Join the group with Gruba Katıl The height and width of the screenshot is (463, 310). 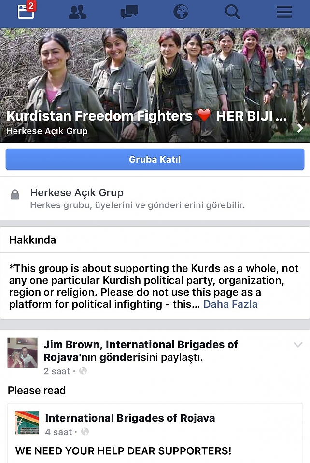pos(155,160)
